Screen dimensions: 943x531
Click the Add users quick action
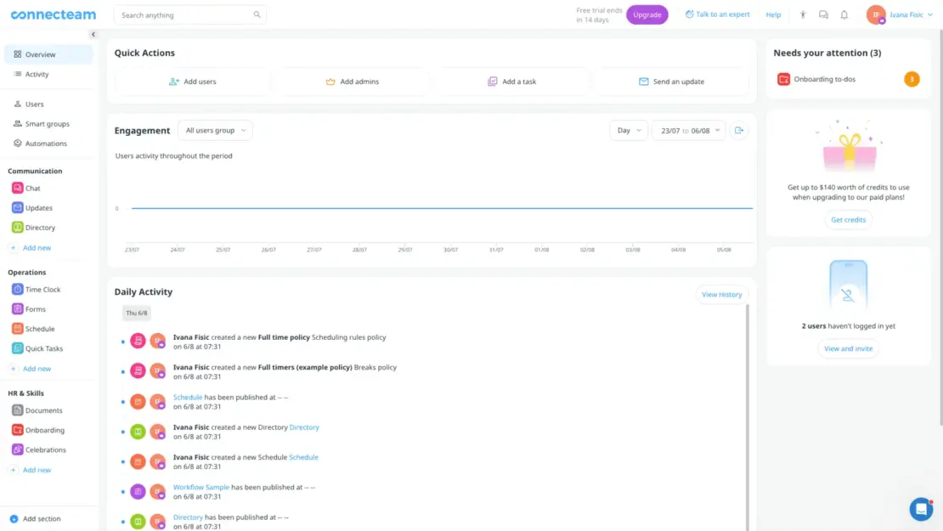[x=193, y=82]
